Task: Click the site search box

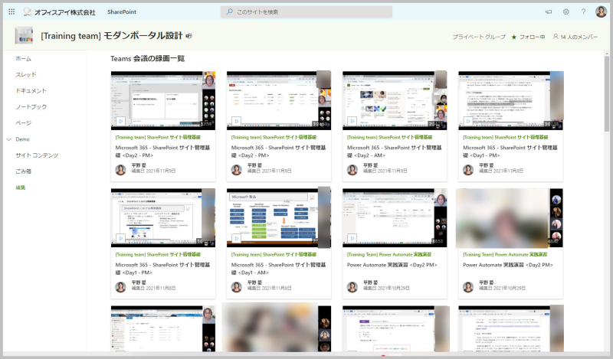Action: 306,11
